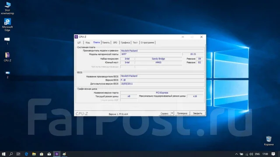Open the Тест tab

coord(135,43)
